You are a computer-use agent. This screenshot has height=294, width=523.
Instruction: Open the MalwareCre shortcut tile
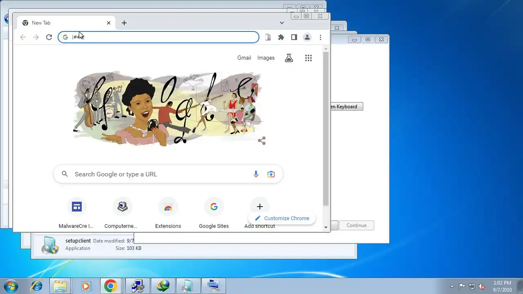(x=76, y=213)
